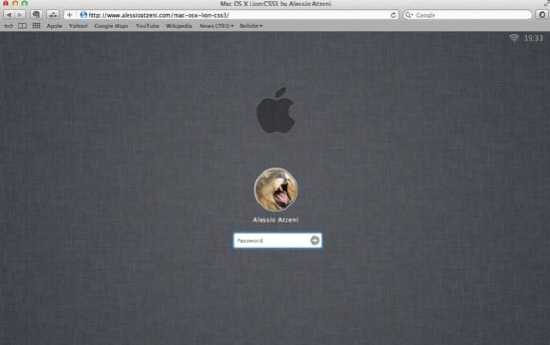Show all bookmarks with the book icon
The width and height of the screenshot is (550, 345).
point(22,26)
